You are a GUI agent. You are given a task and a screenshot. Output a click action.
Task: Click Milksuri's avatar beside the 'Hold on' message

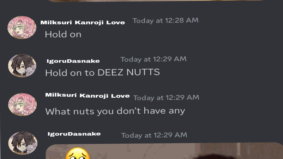coord(22,27)
